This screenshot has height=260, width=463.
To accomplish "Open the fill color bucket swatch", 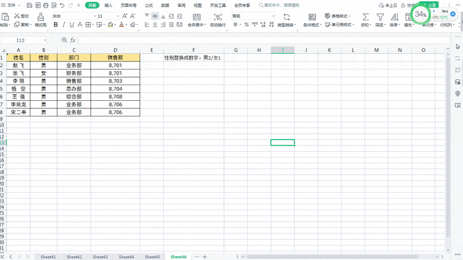I will coord(111,25).
